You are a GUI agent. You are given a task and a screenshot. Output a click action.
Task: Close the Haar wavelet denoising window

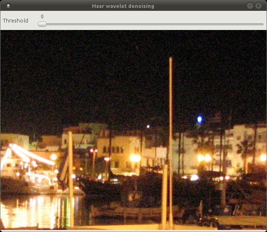click(258, 6)
